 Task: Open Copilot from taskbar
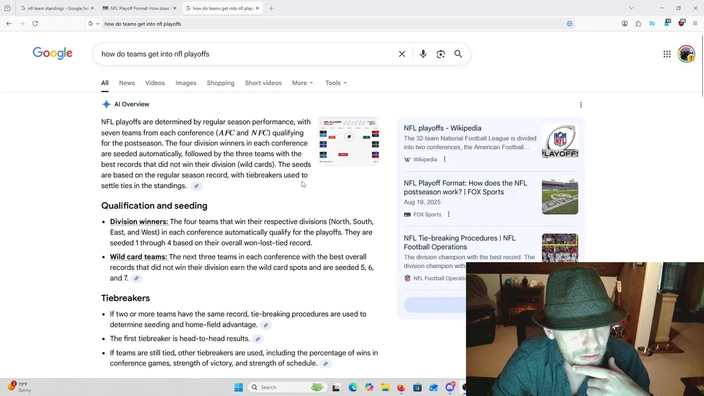[x=369, y=387]
